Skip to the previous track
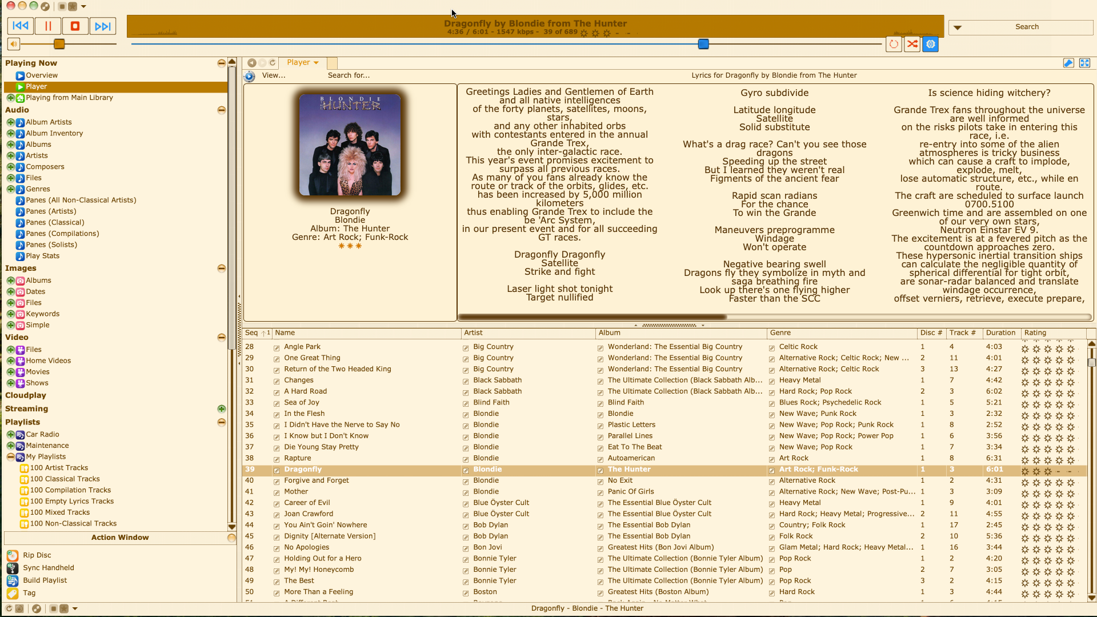Screen dimensions: 1097x617 [x=21, y=26]
